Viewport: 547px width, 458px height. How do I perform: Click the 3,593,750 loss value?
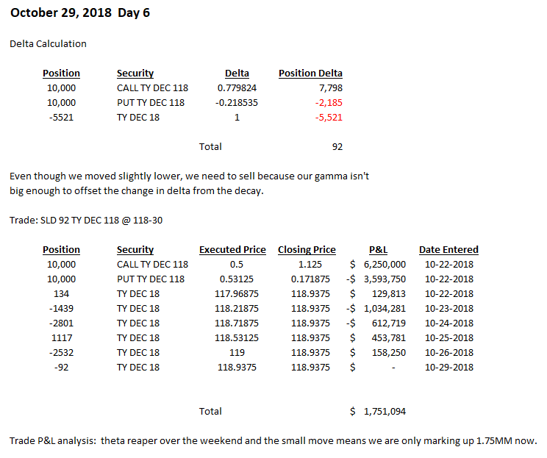tap(384, 279)
